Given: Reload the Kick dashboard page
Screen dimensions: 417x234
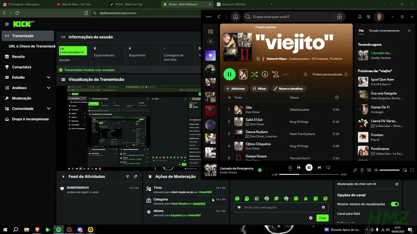Looking at the screenshot, I should click(17, 13).
